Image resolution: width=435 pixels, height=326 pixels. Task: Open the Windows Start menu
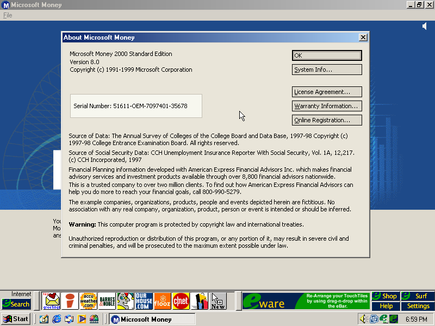[x=16, y=319]
